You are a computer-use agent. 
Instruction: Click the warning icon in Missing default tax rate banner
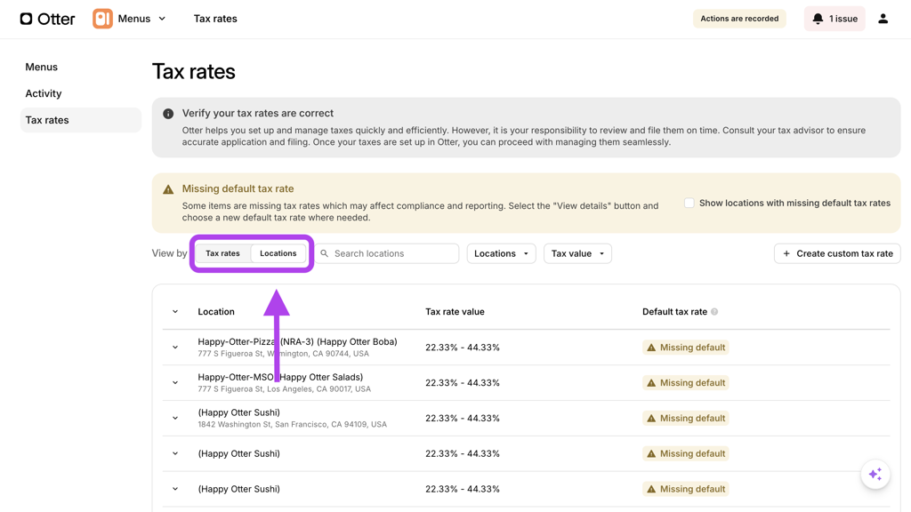(x=168, y=189)
